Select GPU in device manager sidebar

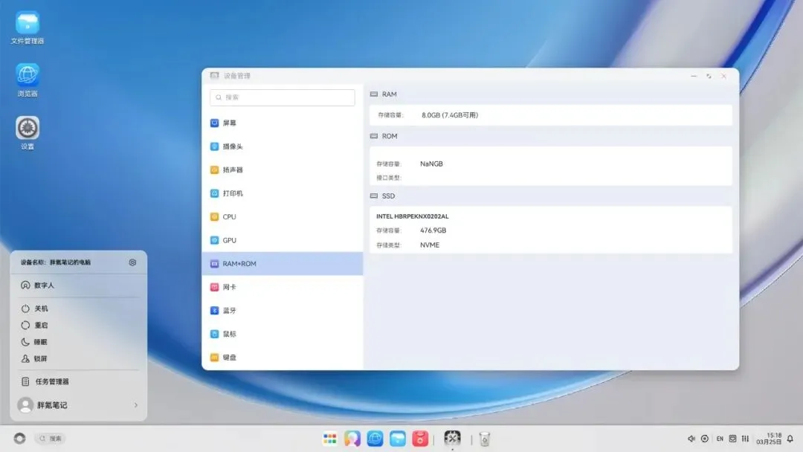(x=283, y=240)
